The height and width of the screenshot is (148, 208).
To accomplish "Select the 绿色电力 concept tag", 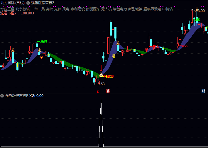I will pos(120,9).
